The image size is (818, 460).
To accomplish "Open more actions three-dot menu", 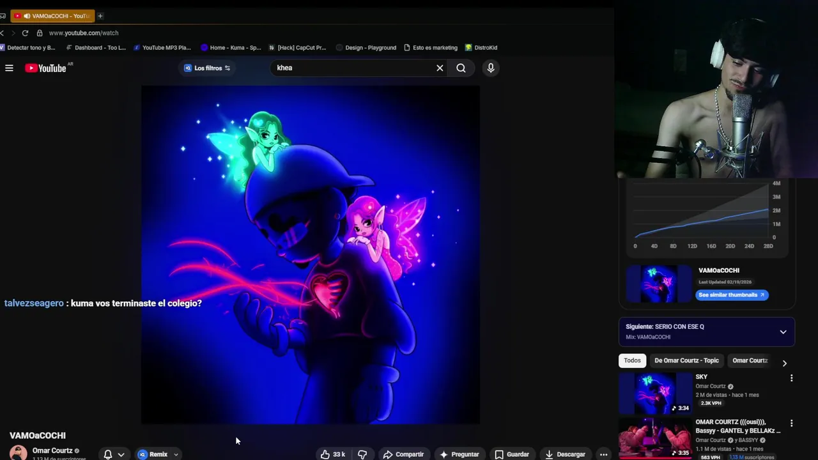I will point(603,454).
